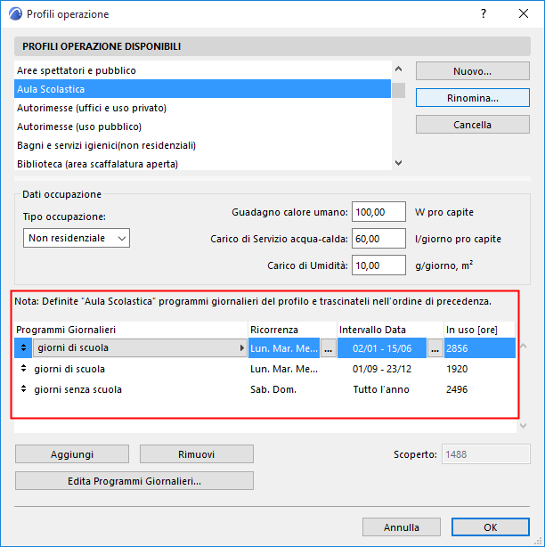
Task: Open the Tipo occupazione dropdown
Action: (77, 238)
